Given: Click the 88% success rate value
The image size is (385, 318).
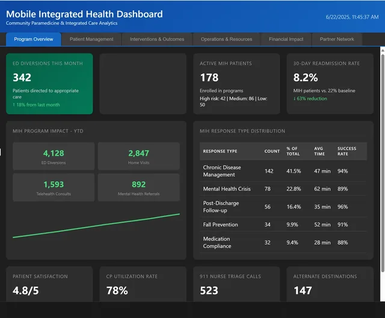Looking at the screenshot, I should (342, 242).
